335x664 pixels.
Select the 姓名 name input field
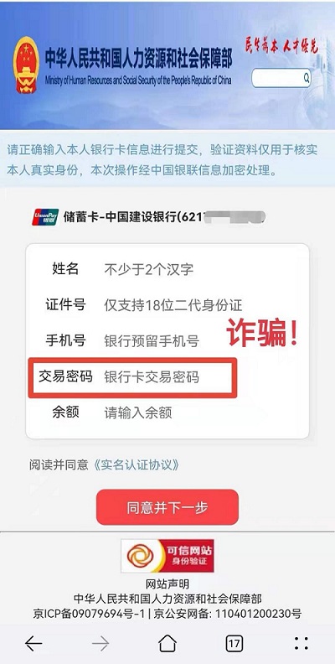point(167,269)
